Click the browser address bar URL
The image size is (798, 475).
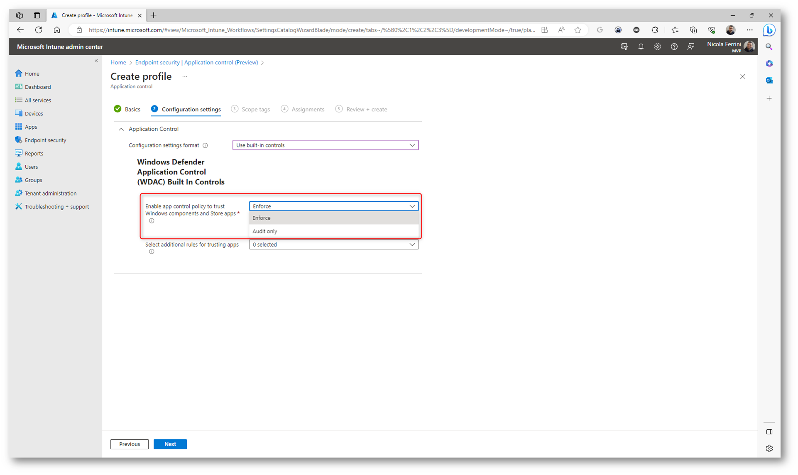click(x=311, y=30)
